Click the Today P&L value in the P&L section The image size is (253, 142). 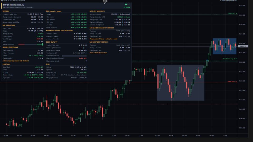(x=79, y=14)
